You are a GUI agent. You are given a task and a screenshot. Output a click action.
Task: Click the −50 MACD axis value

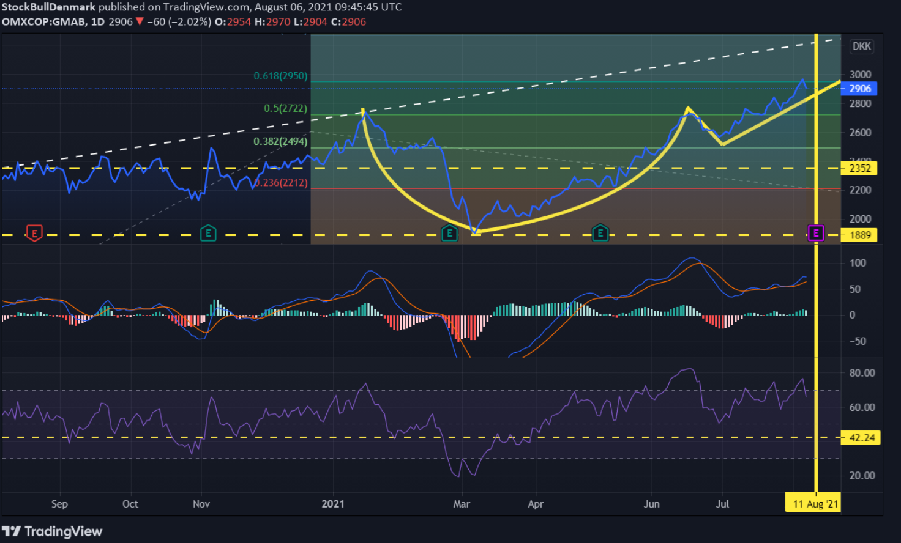857,341
